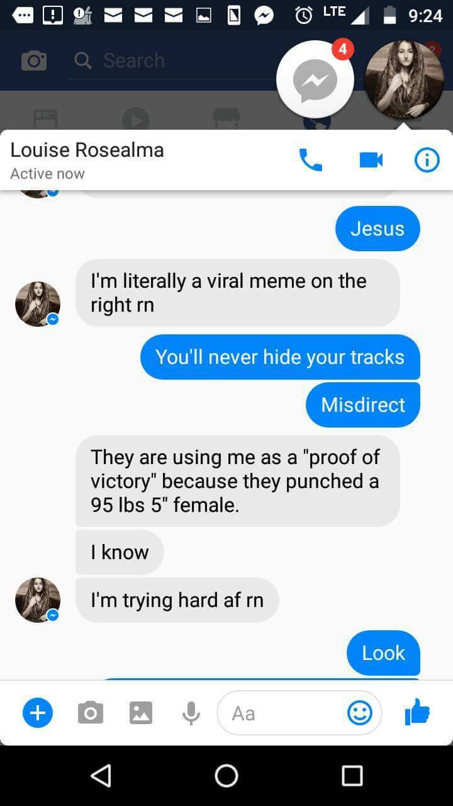Tap the blue plus icon for more options

point(38,713)
